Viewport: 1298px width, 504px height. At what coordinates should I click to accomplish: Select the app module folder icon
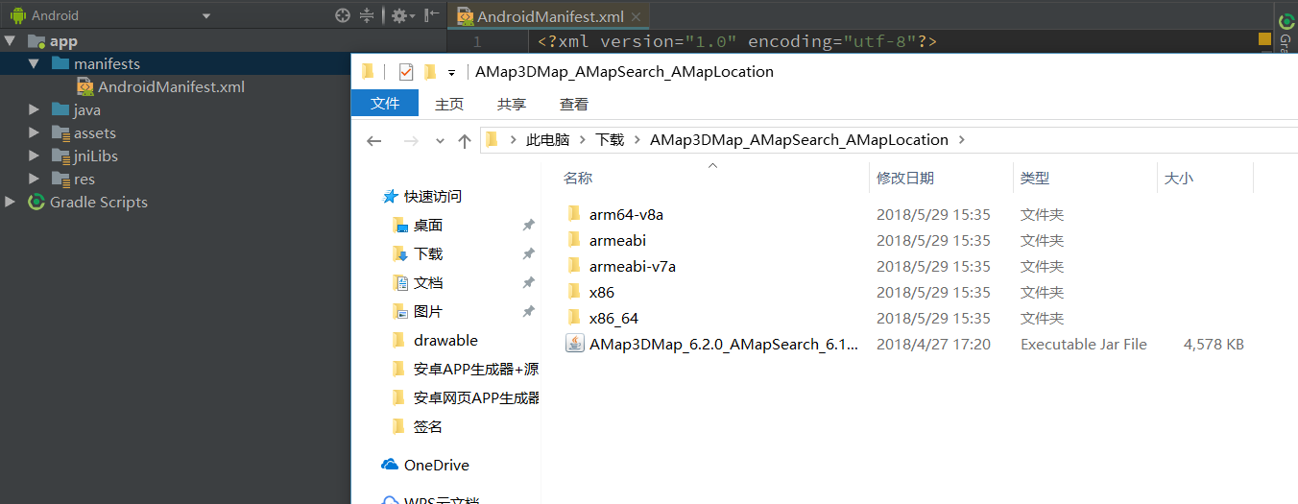(36, 41)
